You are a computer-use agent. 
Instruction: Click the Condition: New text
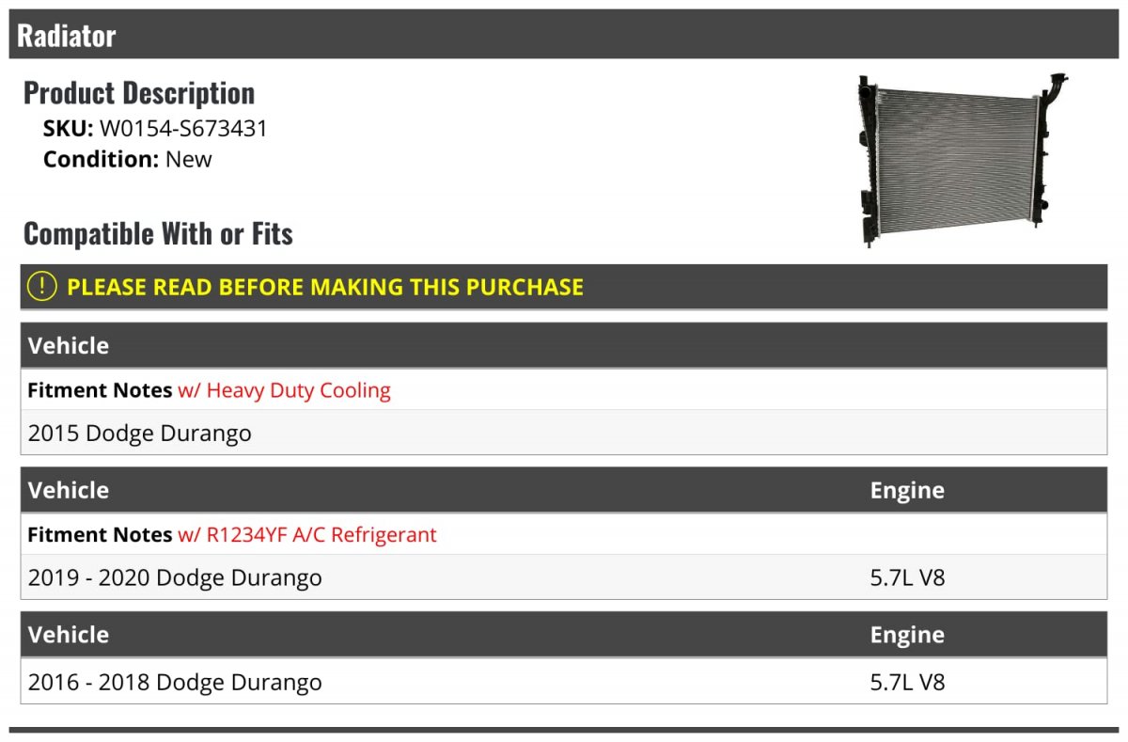[x=128, y=159]
